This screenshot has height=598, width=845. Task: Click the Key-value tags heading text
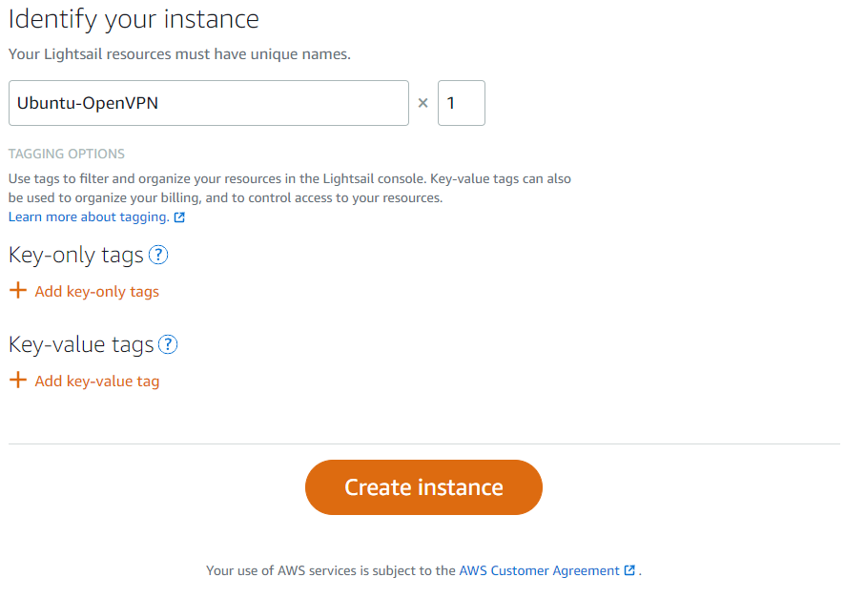pyautogui.click(x=81, y=344)
